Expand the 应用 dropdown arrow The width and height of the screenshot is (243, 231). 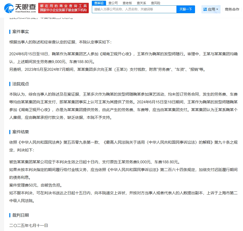click(x=217, y=9)
